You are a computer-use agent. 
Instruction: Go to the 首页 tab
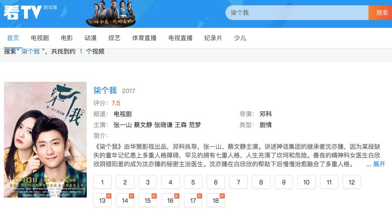tap(13, 38)
